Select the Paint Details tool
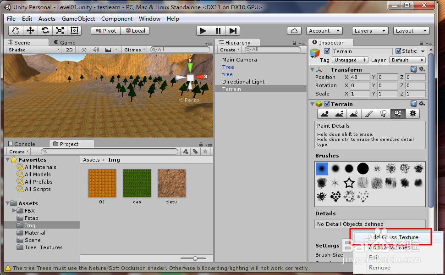Viewport: 445px width, 275px height. pos(398,114)
